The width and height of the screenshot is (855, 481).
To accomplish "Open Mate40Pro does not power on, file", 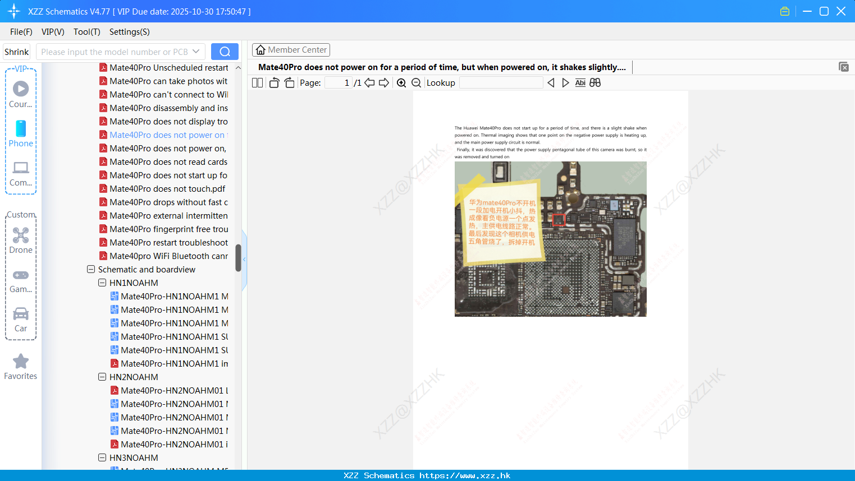I will click(164, 148).
